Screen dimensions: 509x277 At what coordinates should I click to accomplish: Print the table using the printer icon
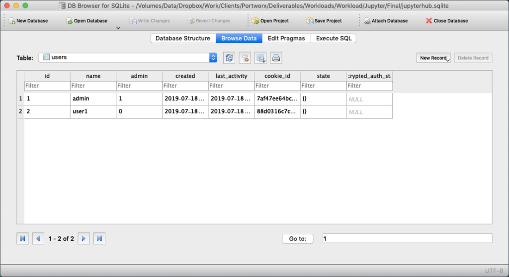pos(276,58)
